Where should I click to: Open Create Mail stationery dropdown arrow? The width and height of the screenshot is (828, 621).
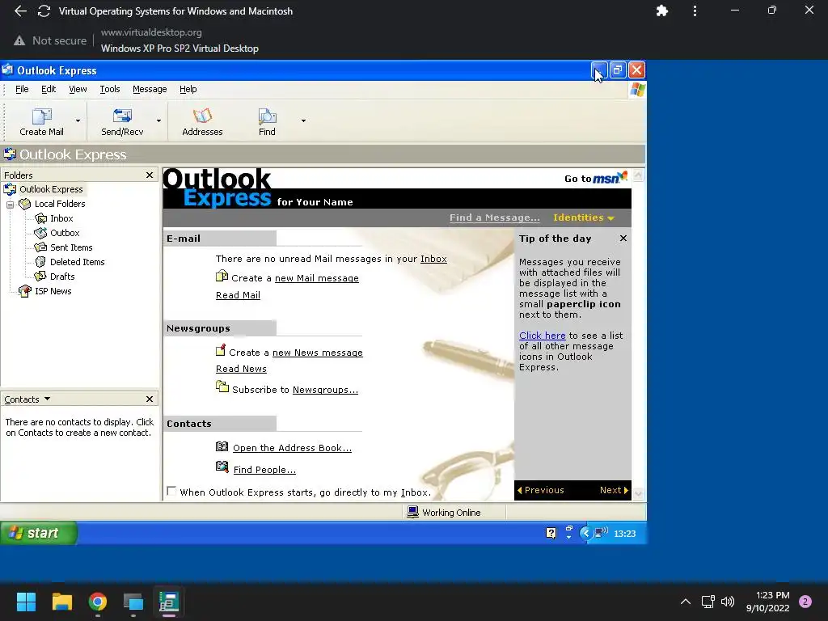(78, 121)
